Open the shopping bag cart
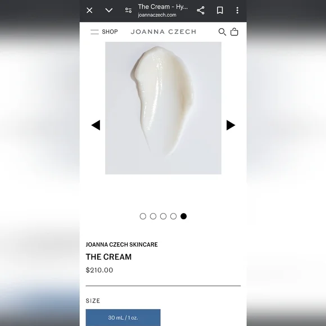 pyautogui.click(x=234, y=32)
